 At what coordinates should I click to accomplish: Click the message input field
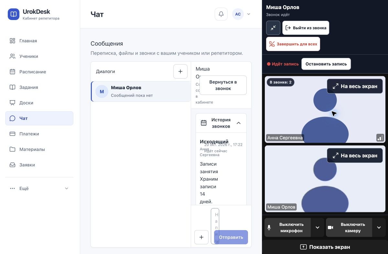click(215, 226)
